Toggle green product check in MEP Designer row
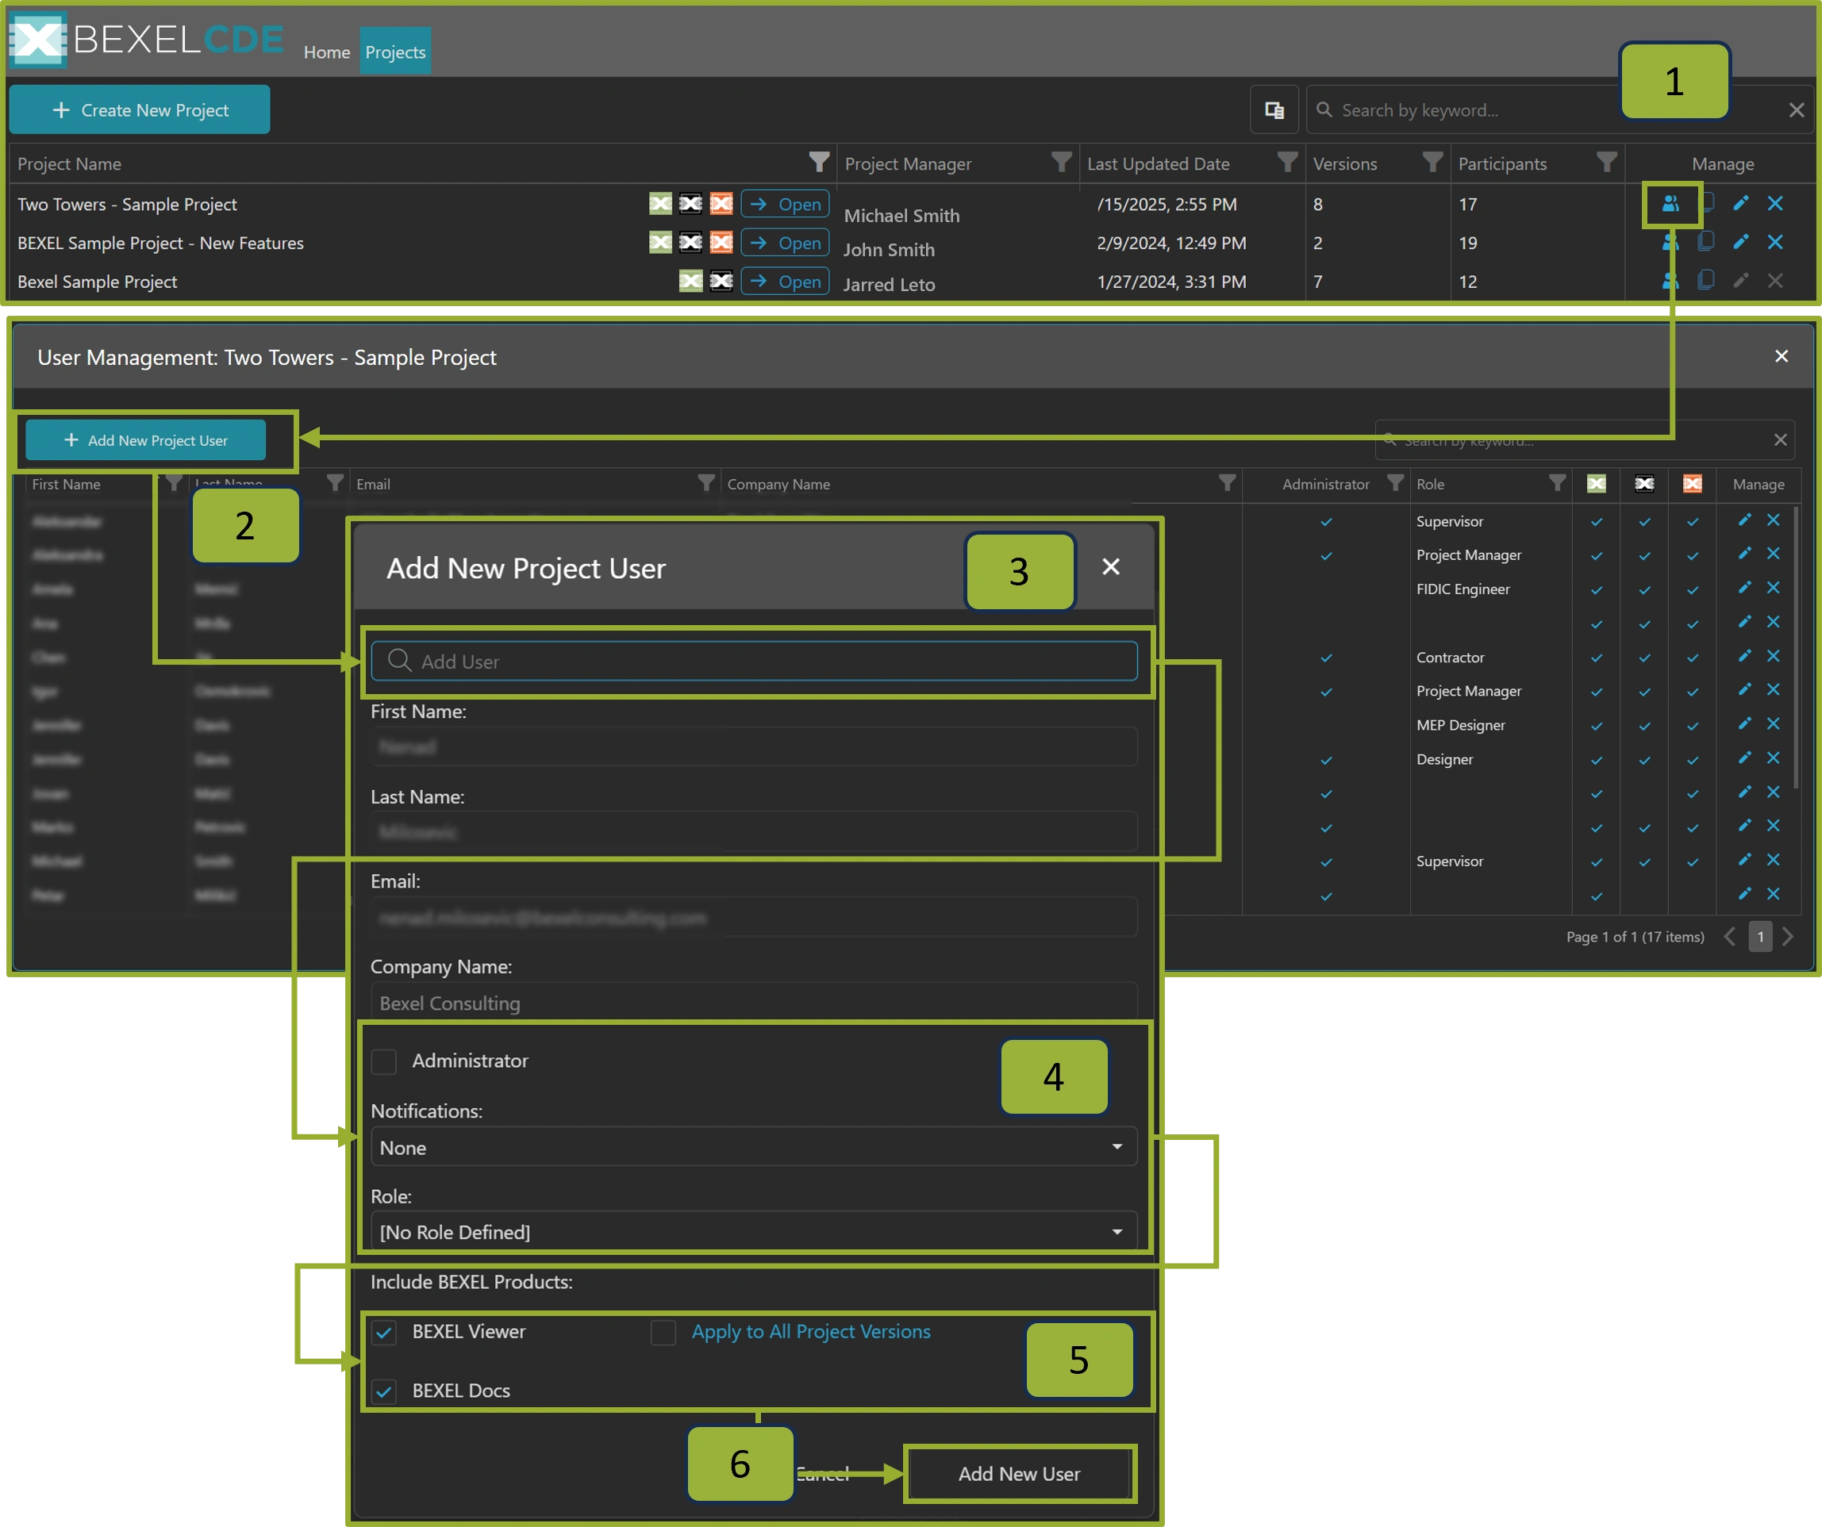This screenshot has width=1822, height=1527. pyautogui.click(x=1596, y=726)
